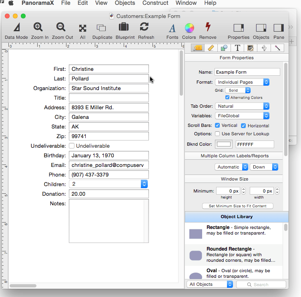Click the Zoom In magnifier icon

coord(39,31)
